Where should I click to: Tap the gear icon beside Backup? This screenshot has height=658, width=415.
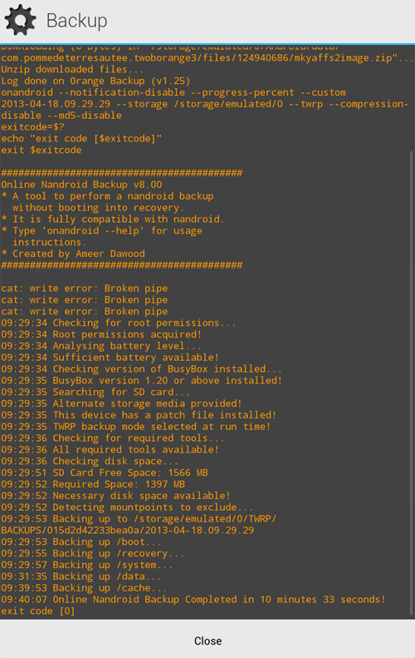(x=20, y=20)
